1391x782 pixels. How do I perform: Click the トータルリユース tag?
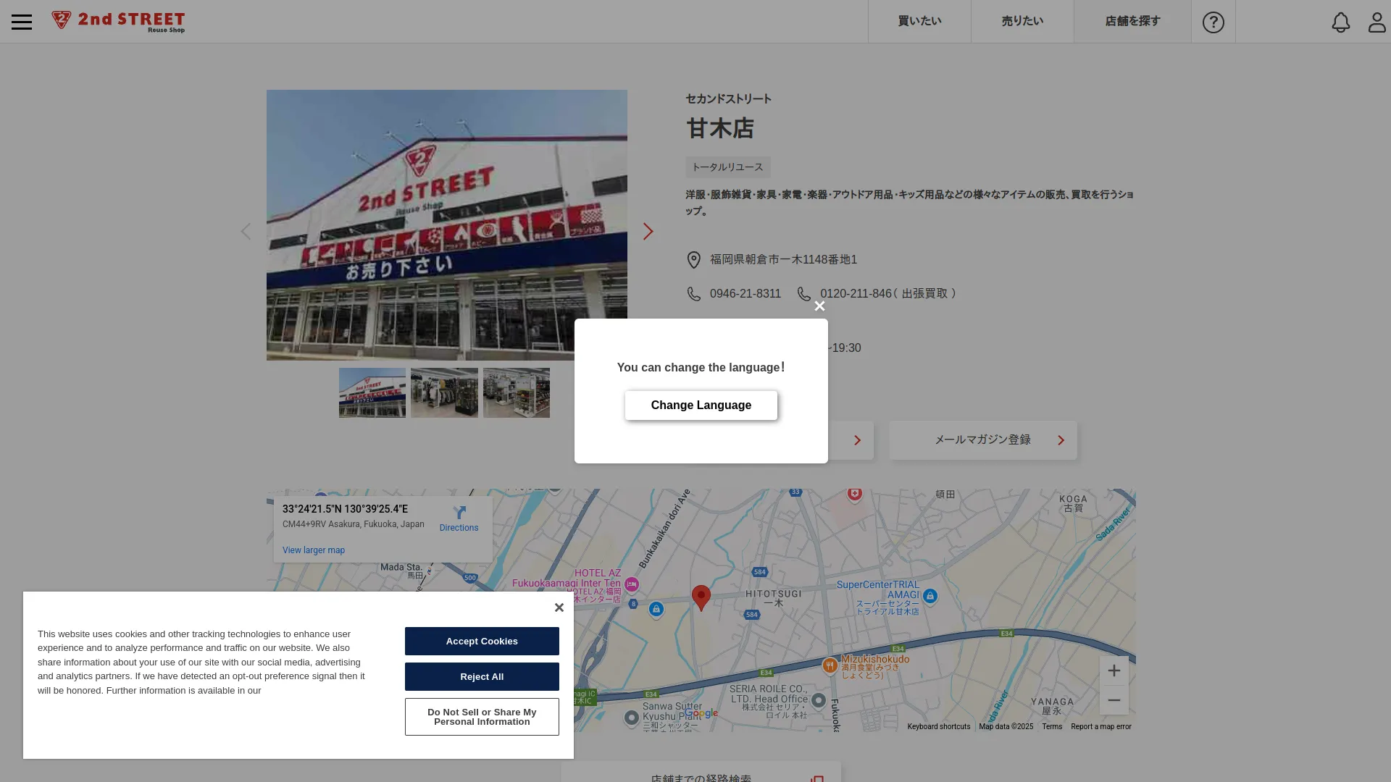click(727, 167)
